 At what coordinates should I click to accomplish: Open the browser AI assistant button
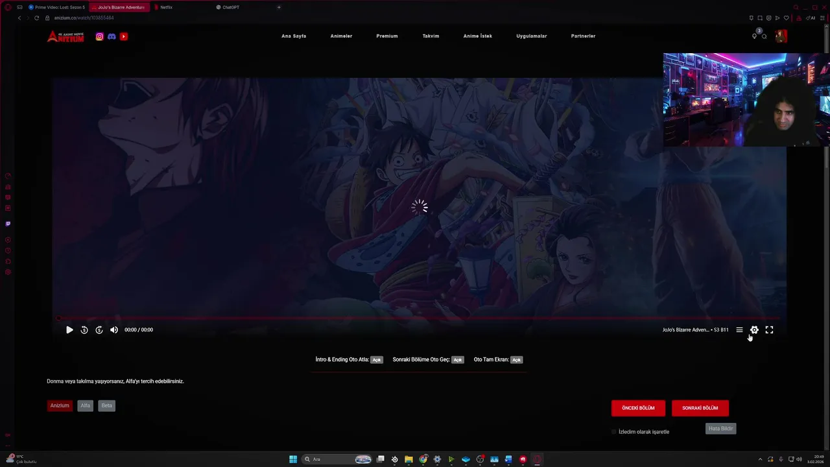pyautogui.click(x=811, y=18)
